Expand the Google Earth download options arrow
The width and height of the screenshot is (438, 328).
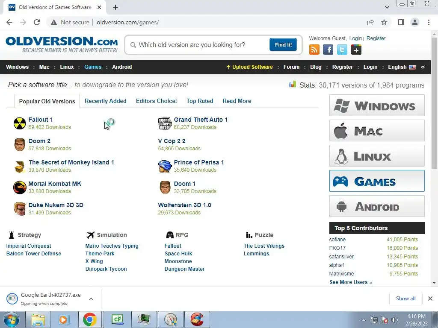91,299
